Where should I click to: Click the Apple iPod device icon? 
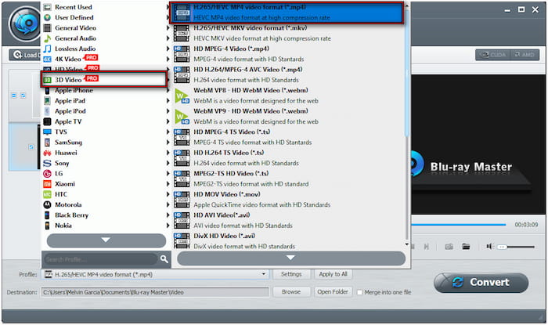tap(47, 111)
